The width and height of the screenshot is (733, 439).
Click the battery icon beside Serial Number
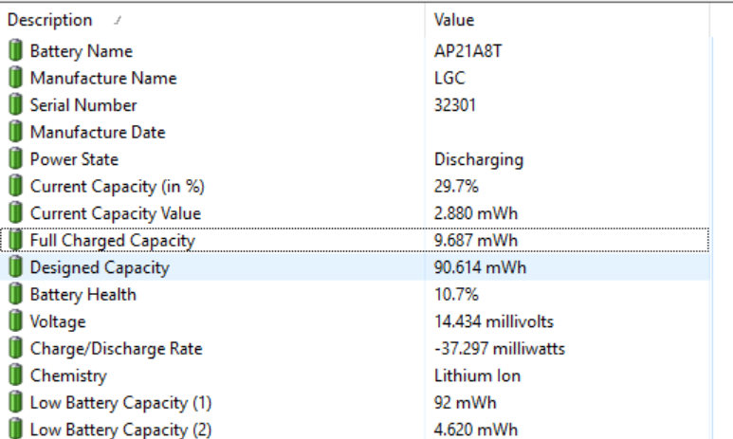(15, 104)
